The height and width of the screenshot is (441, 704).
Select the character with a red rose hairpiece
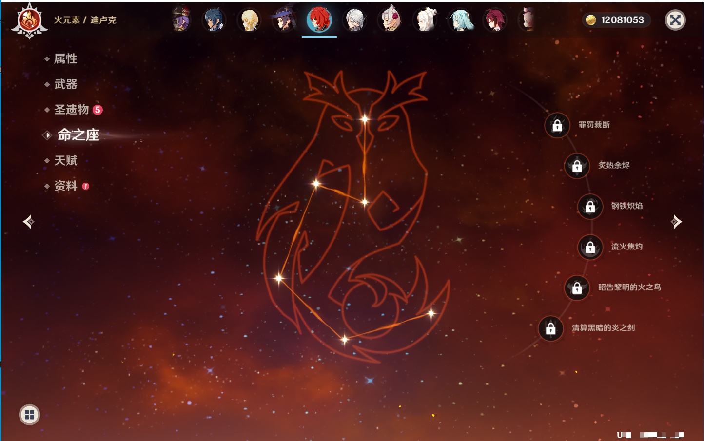tap(390, 20)
